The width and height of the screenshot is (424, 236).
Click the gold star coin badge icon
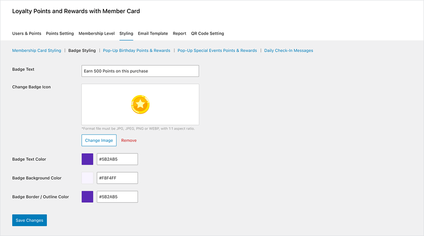point(140,104)
